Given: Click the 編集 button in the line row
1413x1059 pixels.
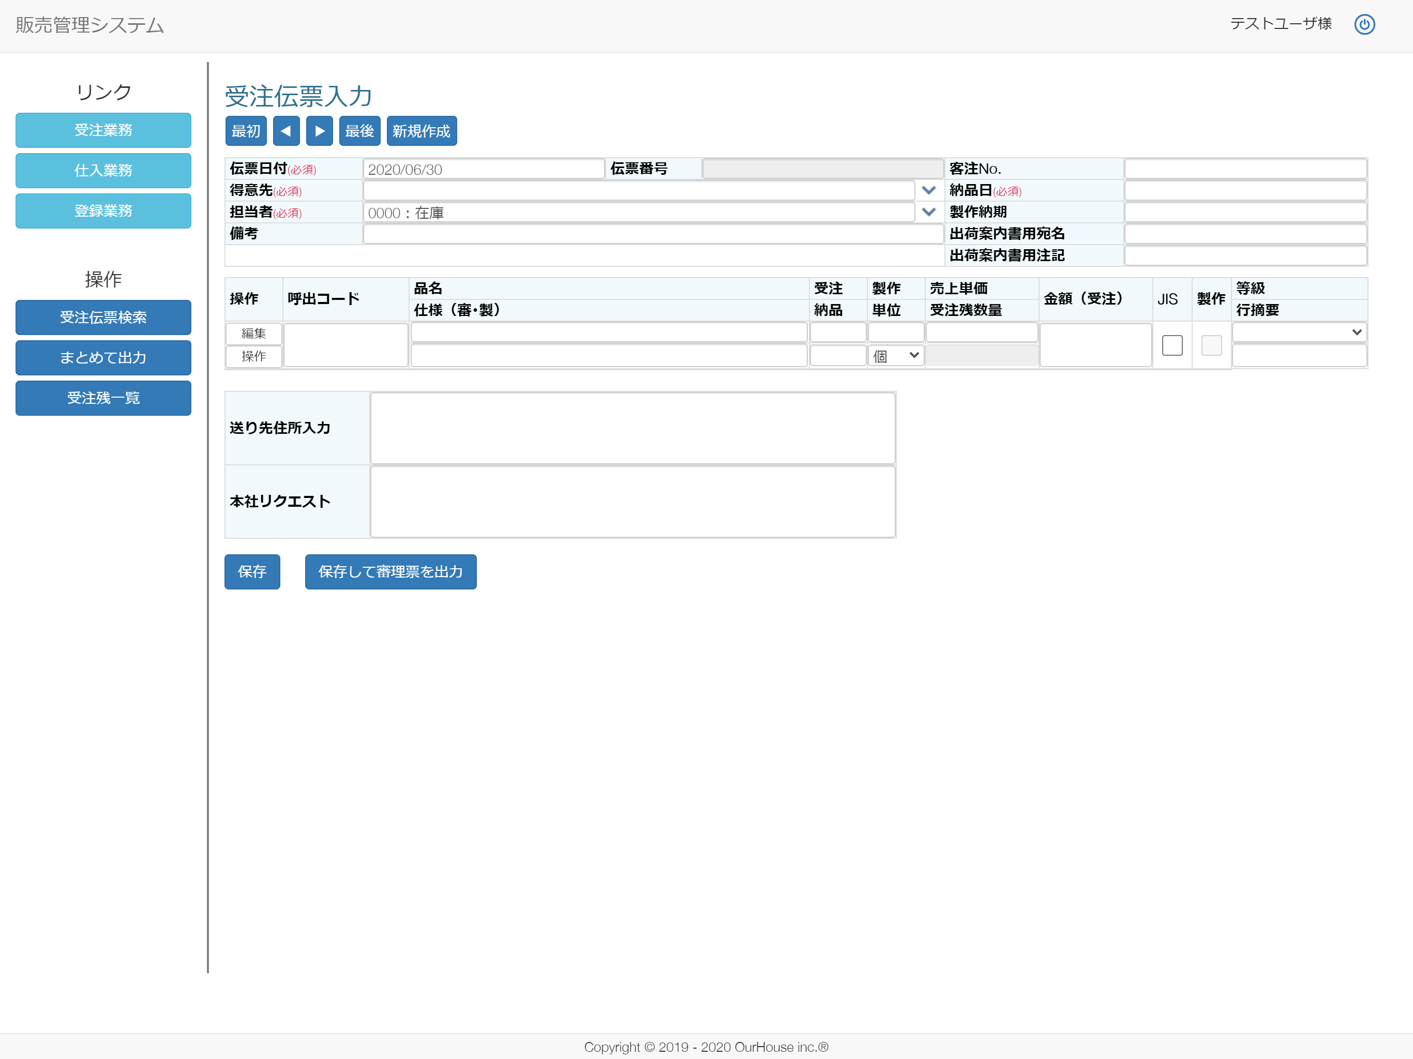Looking at the screenshot, I should [x=253, y=334].
